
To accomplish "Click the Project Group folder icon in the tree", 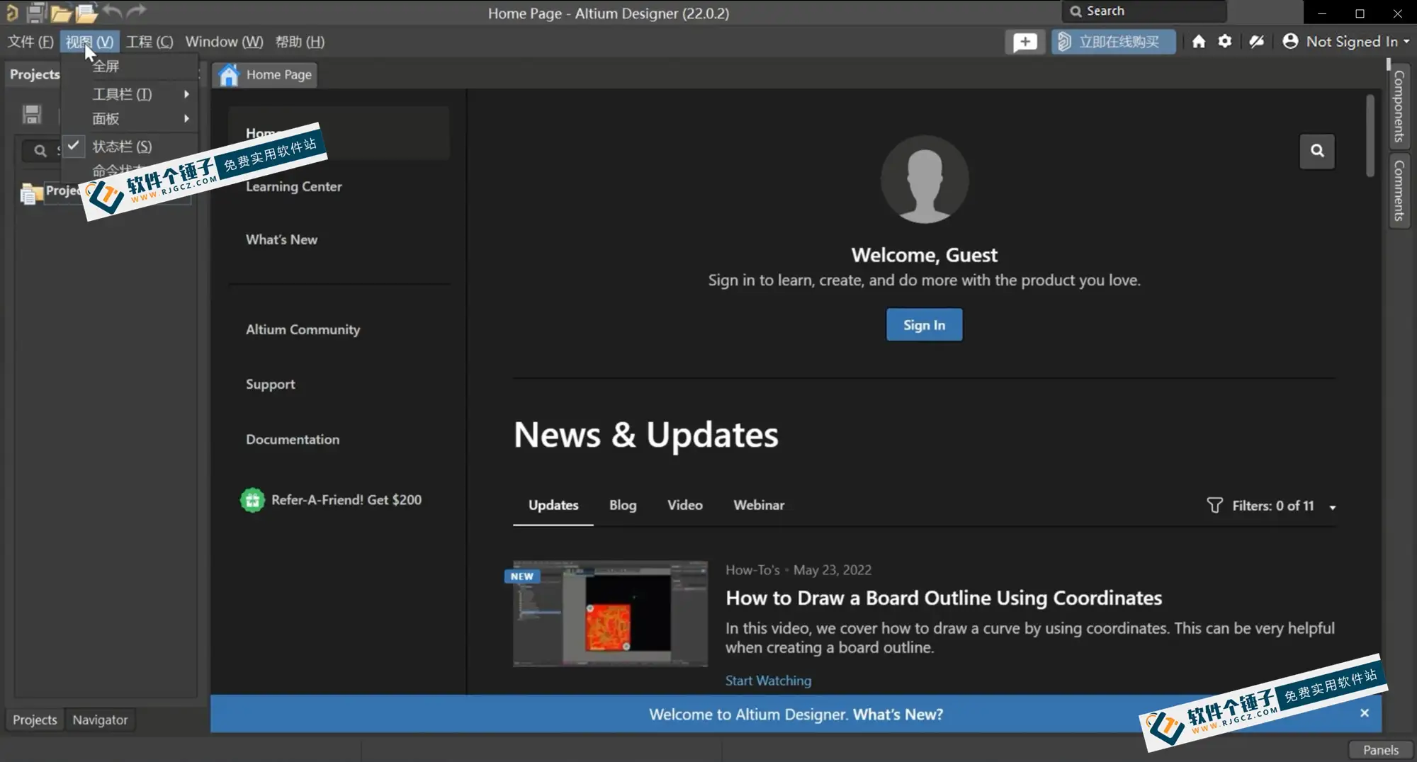I will 30,193.
